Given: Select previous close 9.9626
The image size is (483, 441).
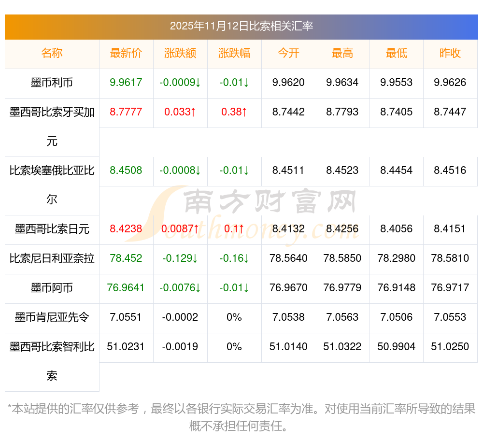Looking at the screenshot, I should click(450, 82).
